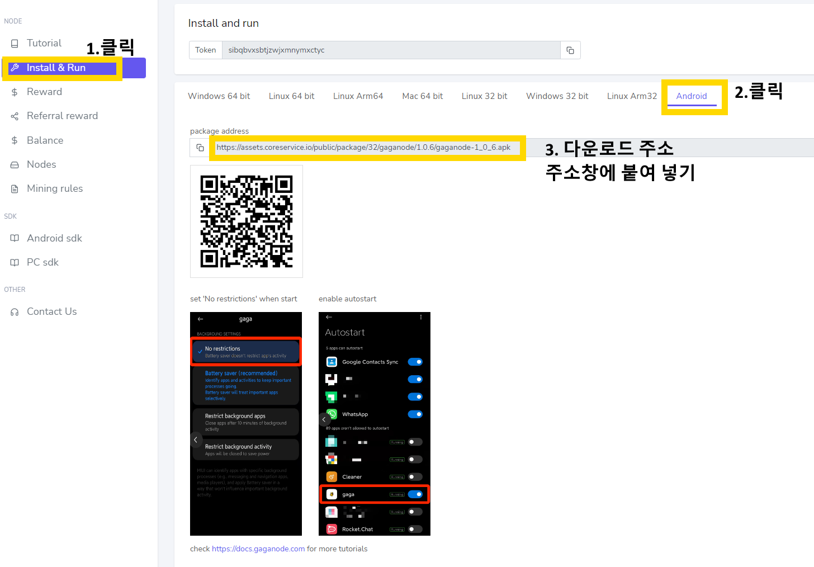814x567 pixels.
Task: Open Mining rules page
Action: (x=55, y=188)
